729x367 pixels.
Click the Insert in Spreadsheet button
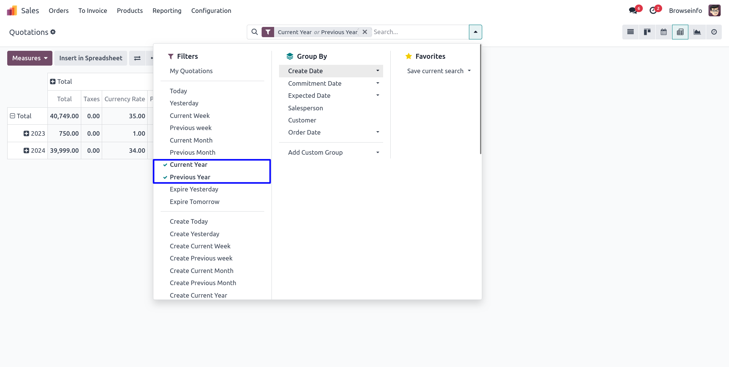[x=91, y=58]
